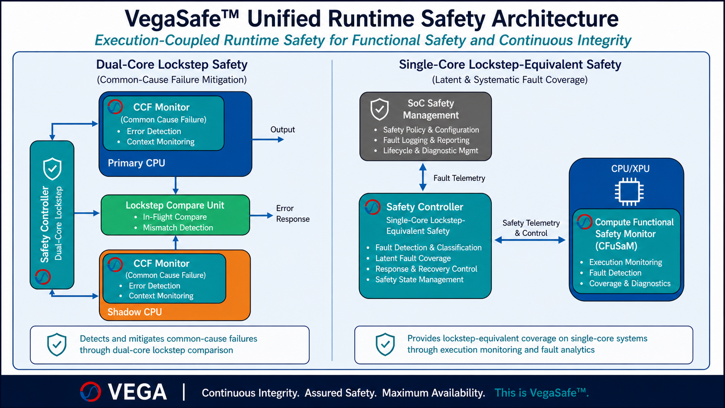Click the 'Shadow CPU' label
The width and height of the screenshot is (725, 408).
(x=134, y=312)
